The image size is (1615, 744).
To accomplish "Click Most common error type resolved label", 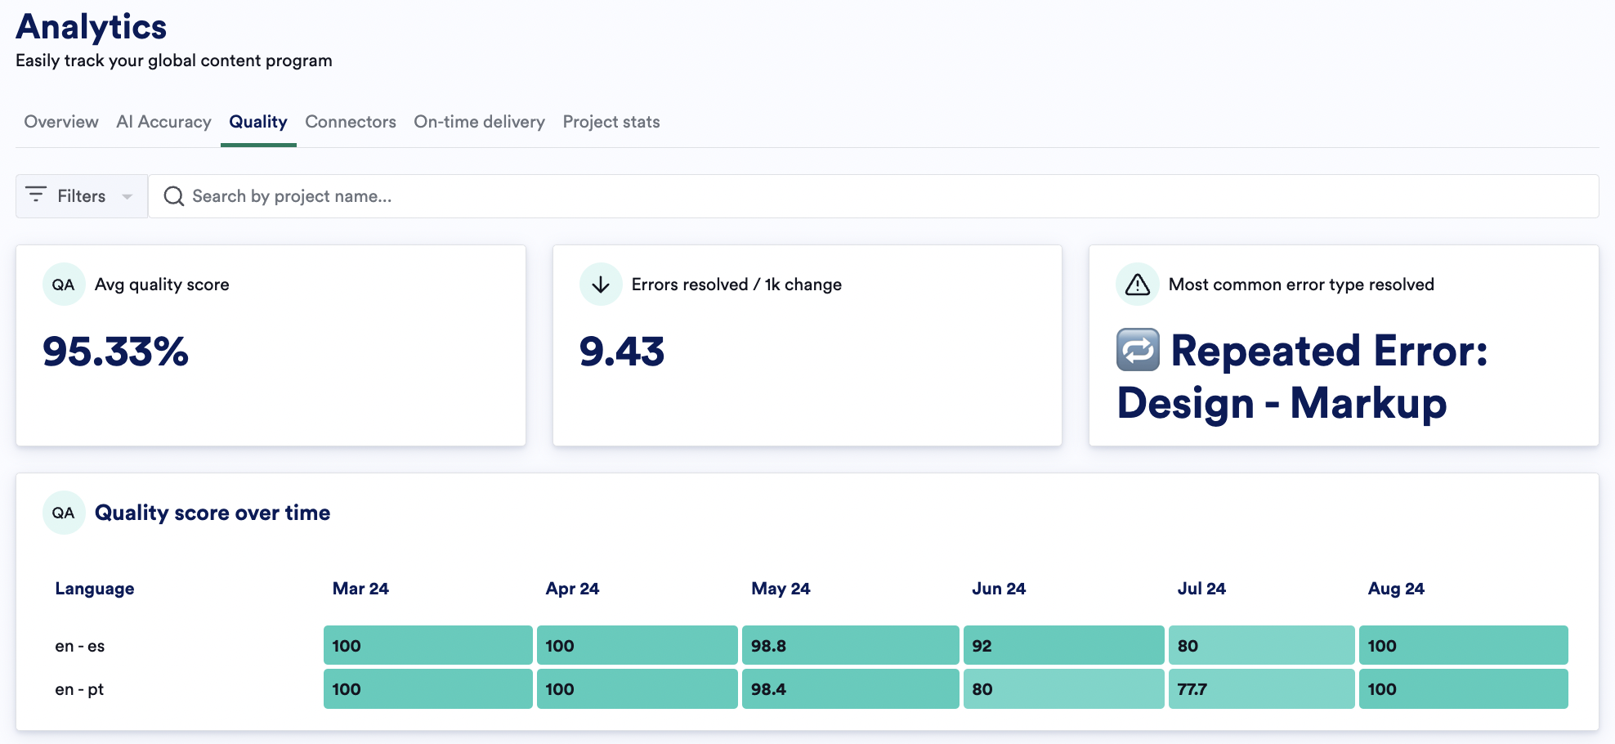I will click(x=1301, y=285).
